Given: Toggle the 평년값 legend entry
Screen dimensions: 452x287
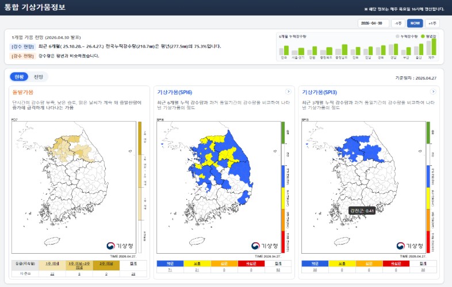Looking at the screenshot, I should [x=428, y=36].
